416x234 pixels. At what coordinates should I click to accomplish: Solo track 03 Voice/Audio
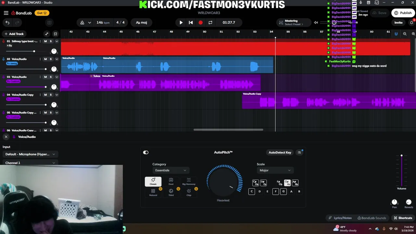[x=51, y=77]
